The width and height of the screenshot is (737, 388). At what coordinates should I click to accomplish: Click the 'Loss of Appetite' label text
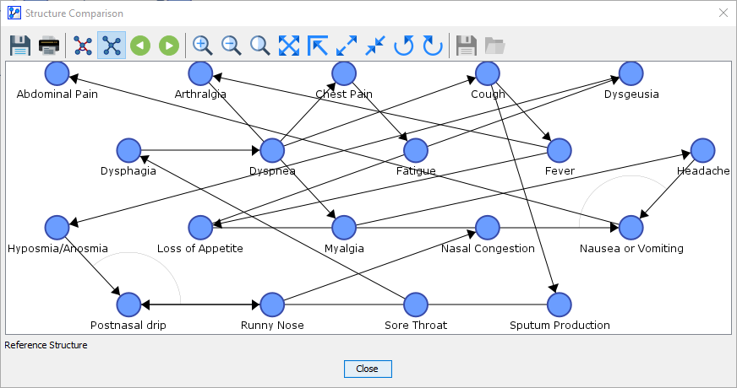200,249
